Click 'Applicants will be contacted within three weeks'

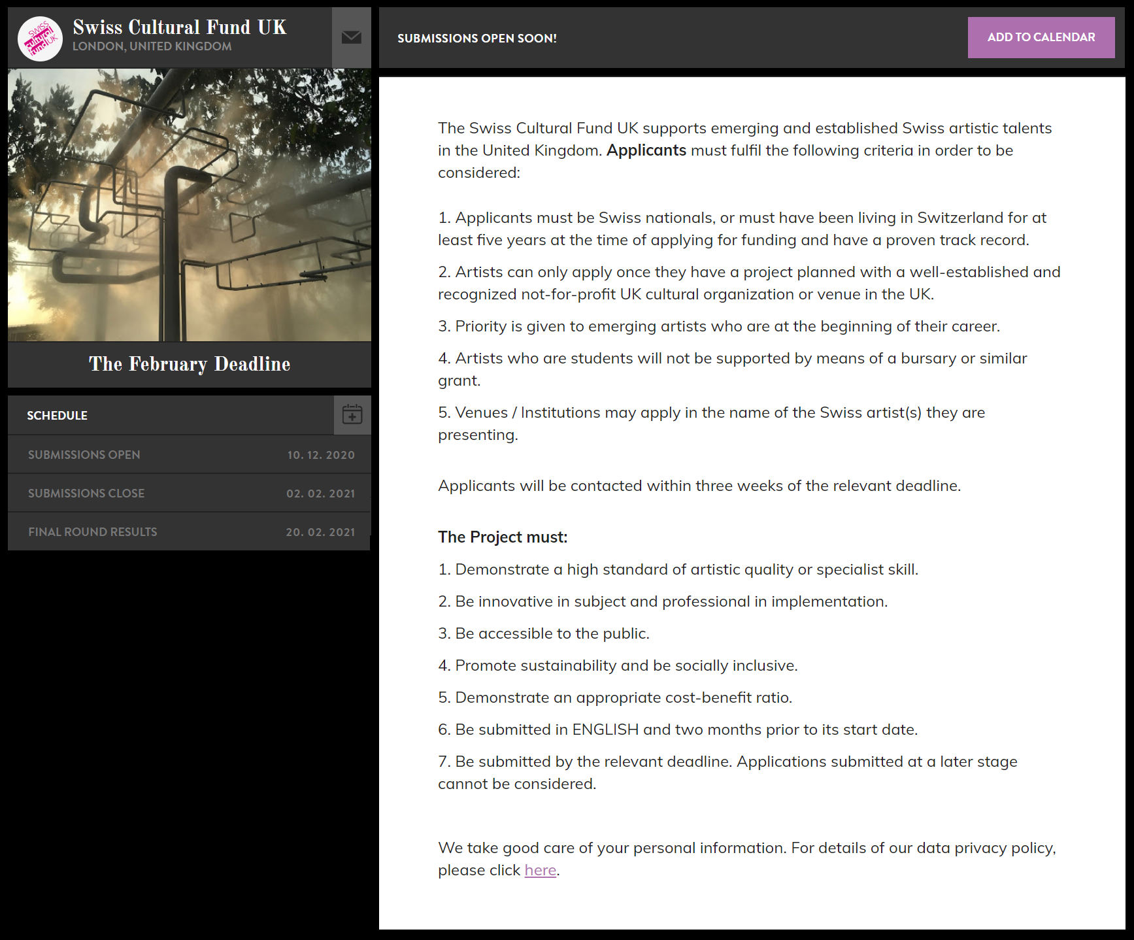pyautogui.click(x=699, y=486)
